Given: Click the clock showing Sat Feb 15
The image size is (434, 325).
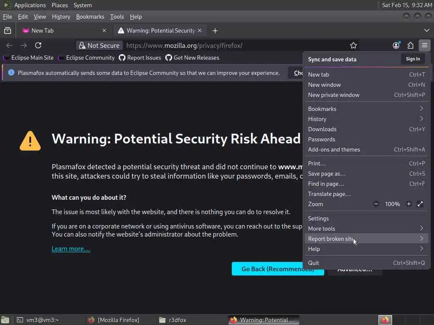Looking at the screenshot, I should [406, 5].
